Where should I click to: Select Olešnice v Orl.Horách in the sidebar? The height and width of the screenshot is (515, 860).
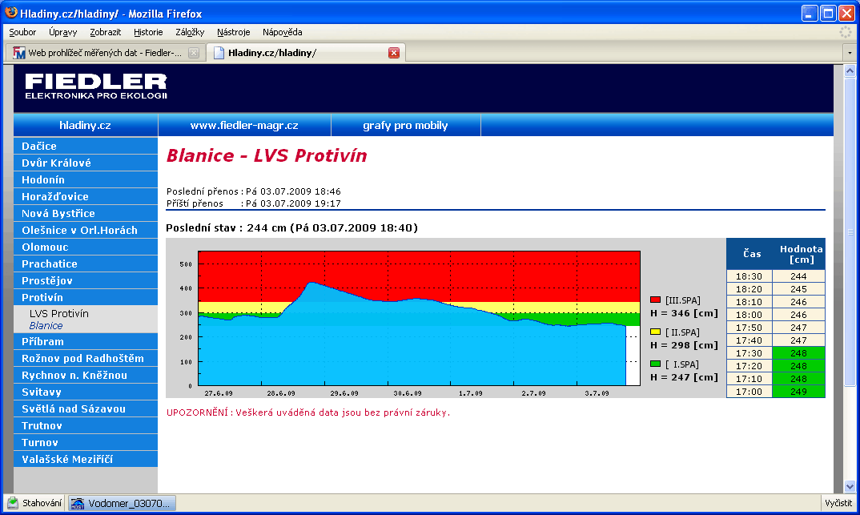click(86, 231)
